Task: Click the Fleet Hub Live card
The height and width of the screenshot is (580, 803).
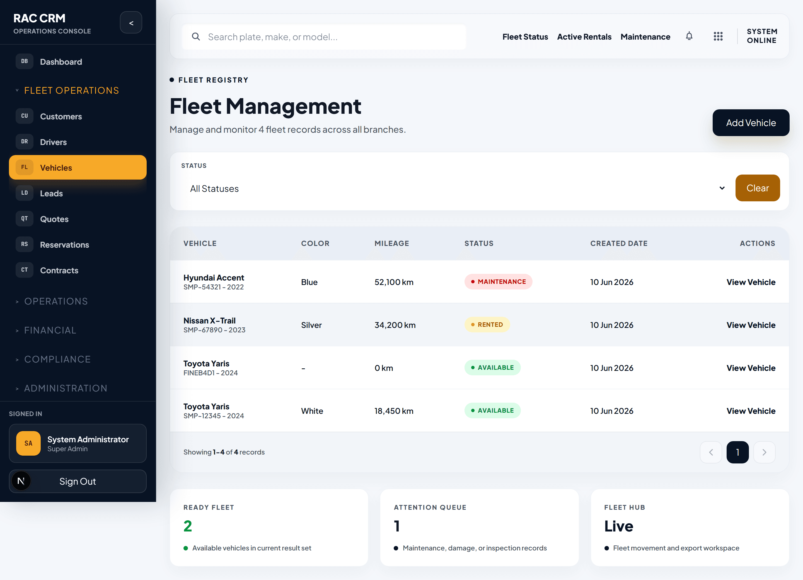Action: (x=690, y=528)
